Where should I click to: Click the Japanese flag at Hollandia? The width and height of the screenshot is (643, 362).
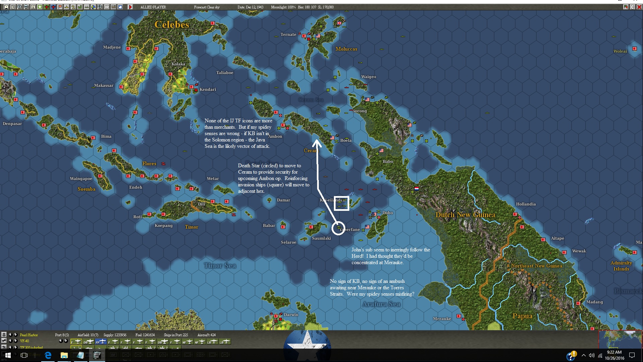pyautogui.click(x=515, y=214)
